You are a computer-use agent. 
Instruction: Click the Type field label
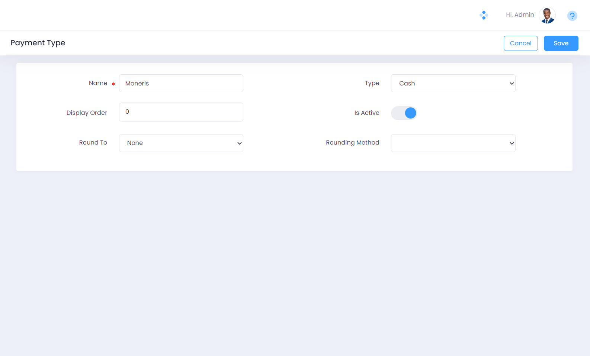(x=372, y=83)
